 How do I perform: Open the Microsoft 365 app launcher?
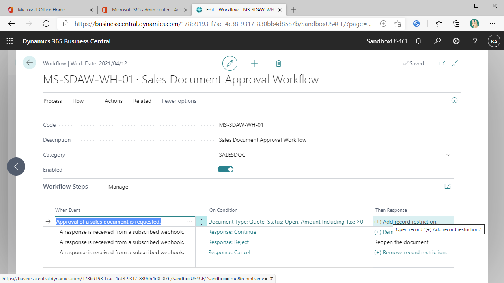click(x=9, y=41)
